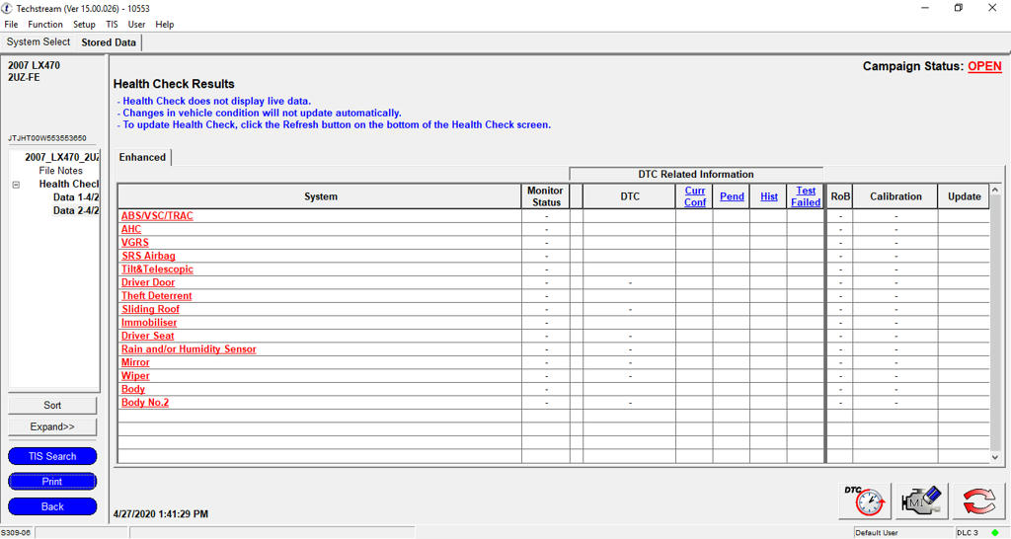This screenshot has width=1011, height=539.
Task: Click the Techstream app icon in title bar
Action: [x=7, y=8]
